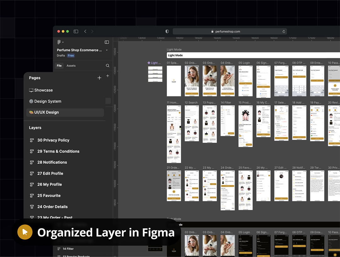Click the browser sidebar toggle icon
The image size is (340, 257).
coord(76,31)
